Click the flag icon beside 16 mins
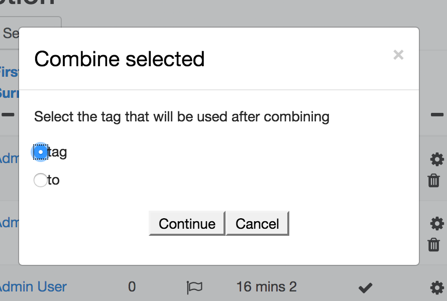 click(195, 287)
